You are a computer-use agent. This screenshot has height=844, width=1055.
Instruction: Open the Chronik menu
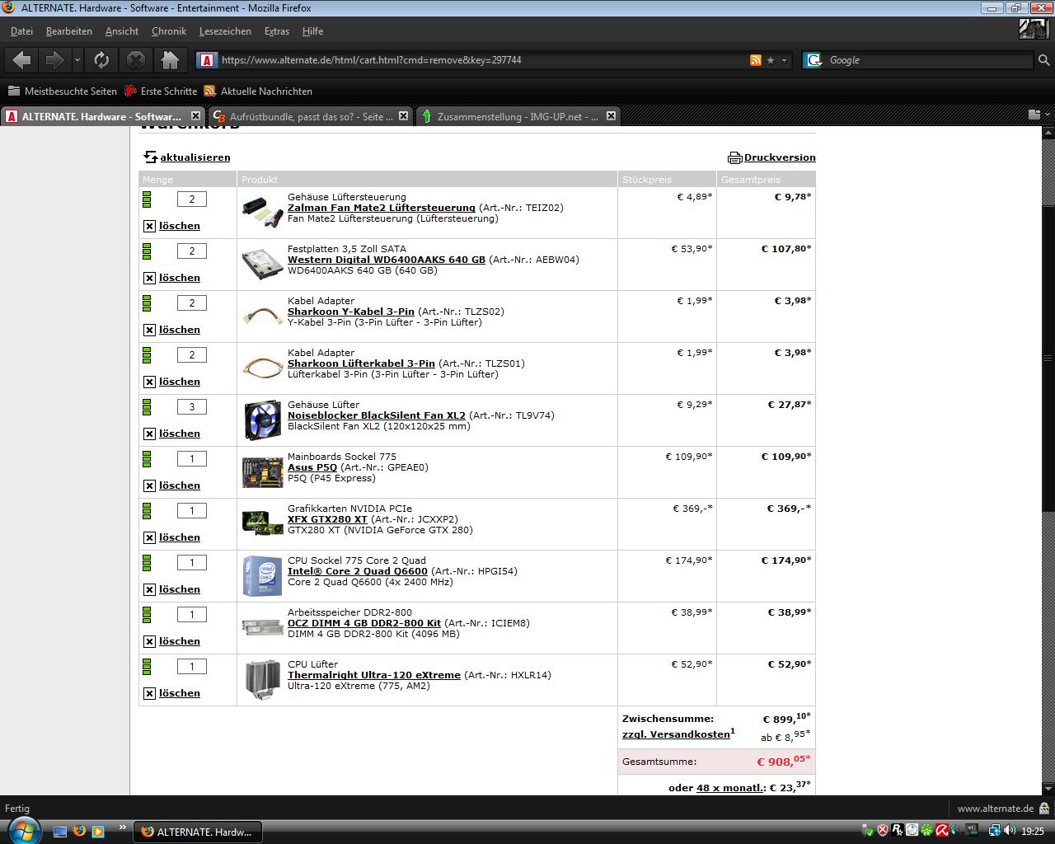(169, 31)
